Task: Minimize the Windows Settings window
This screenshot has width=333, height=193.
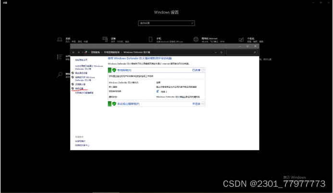Action: point(313,2)
